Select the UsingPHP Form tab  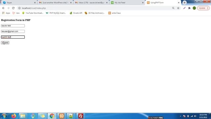[x=163, y=3]
